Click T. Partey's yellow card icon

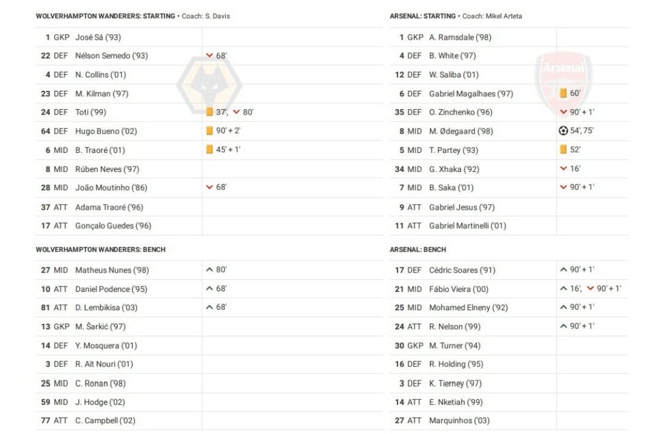[x=563, y=150]
